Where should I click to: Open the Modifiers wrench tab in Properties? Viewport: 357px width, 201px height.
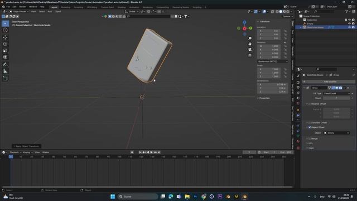298,115
